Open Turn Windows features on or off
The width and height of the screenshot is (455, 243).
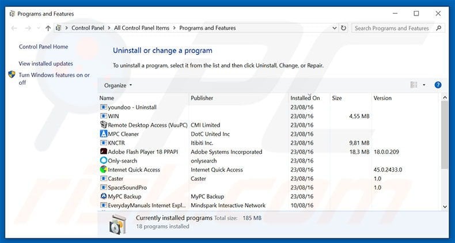coord(54,78)
